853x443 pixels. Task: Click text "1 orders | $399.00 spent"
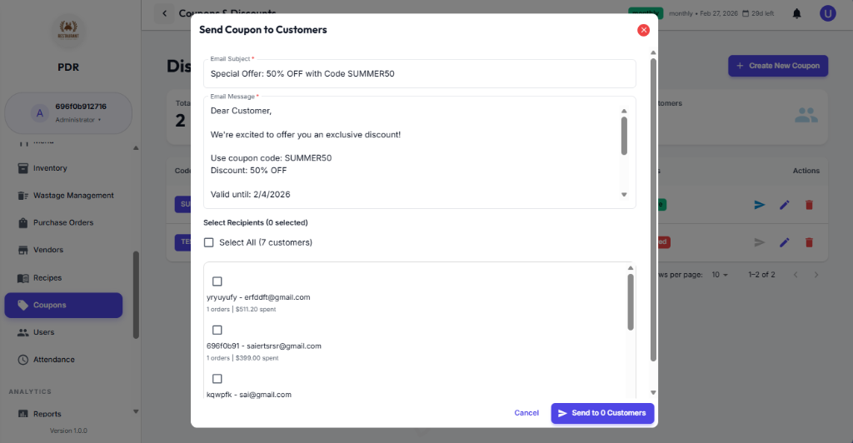pyautogui.click(x=242, y=358)
